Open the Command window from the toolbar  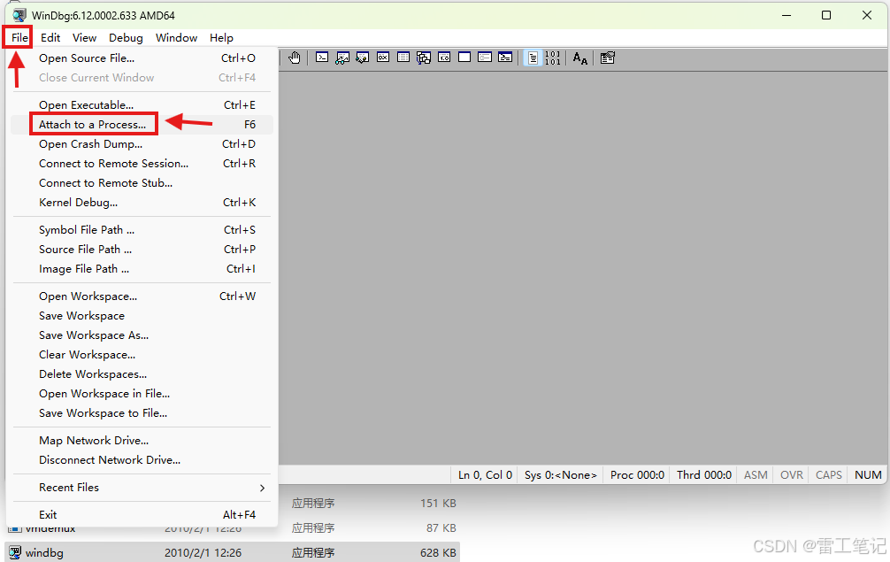[322, 58]
